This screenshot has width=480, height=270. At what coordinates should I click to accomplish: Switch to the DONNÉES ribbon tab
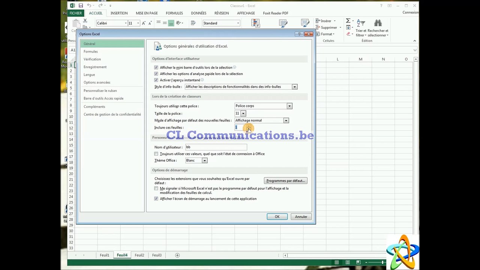[199, 13]
